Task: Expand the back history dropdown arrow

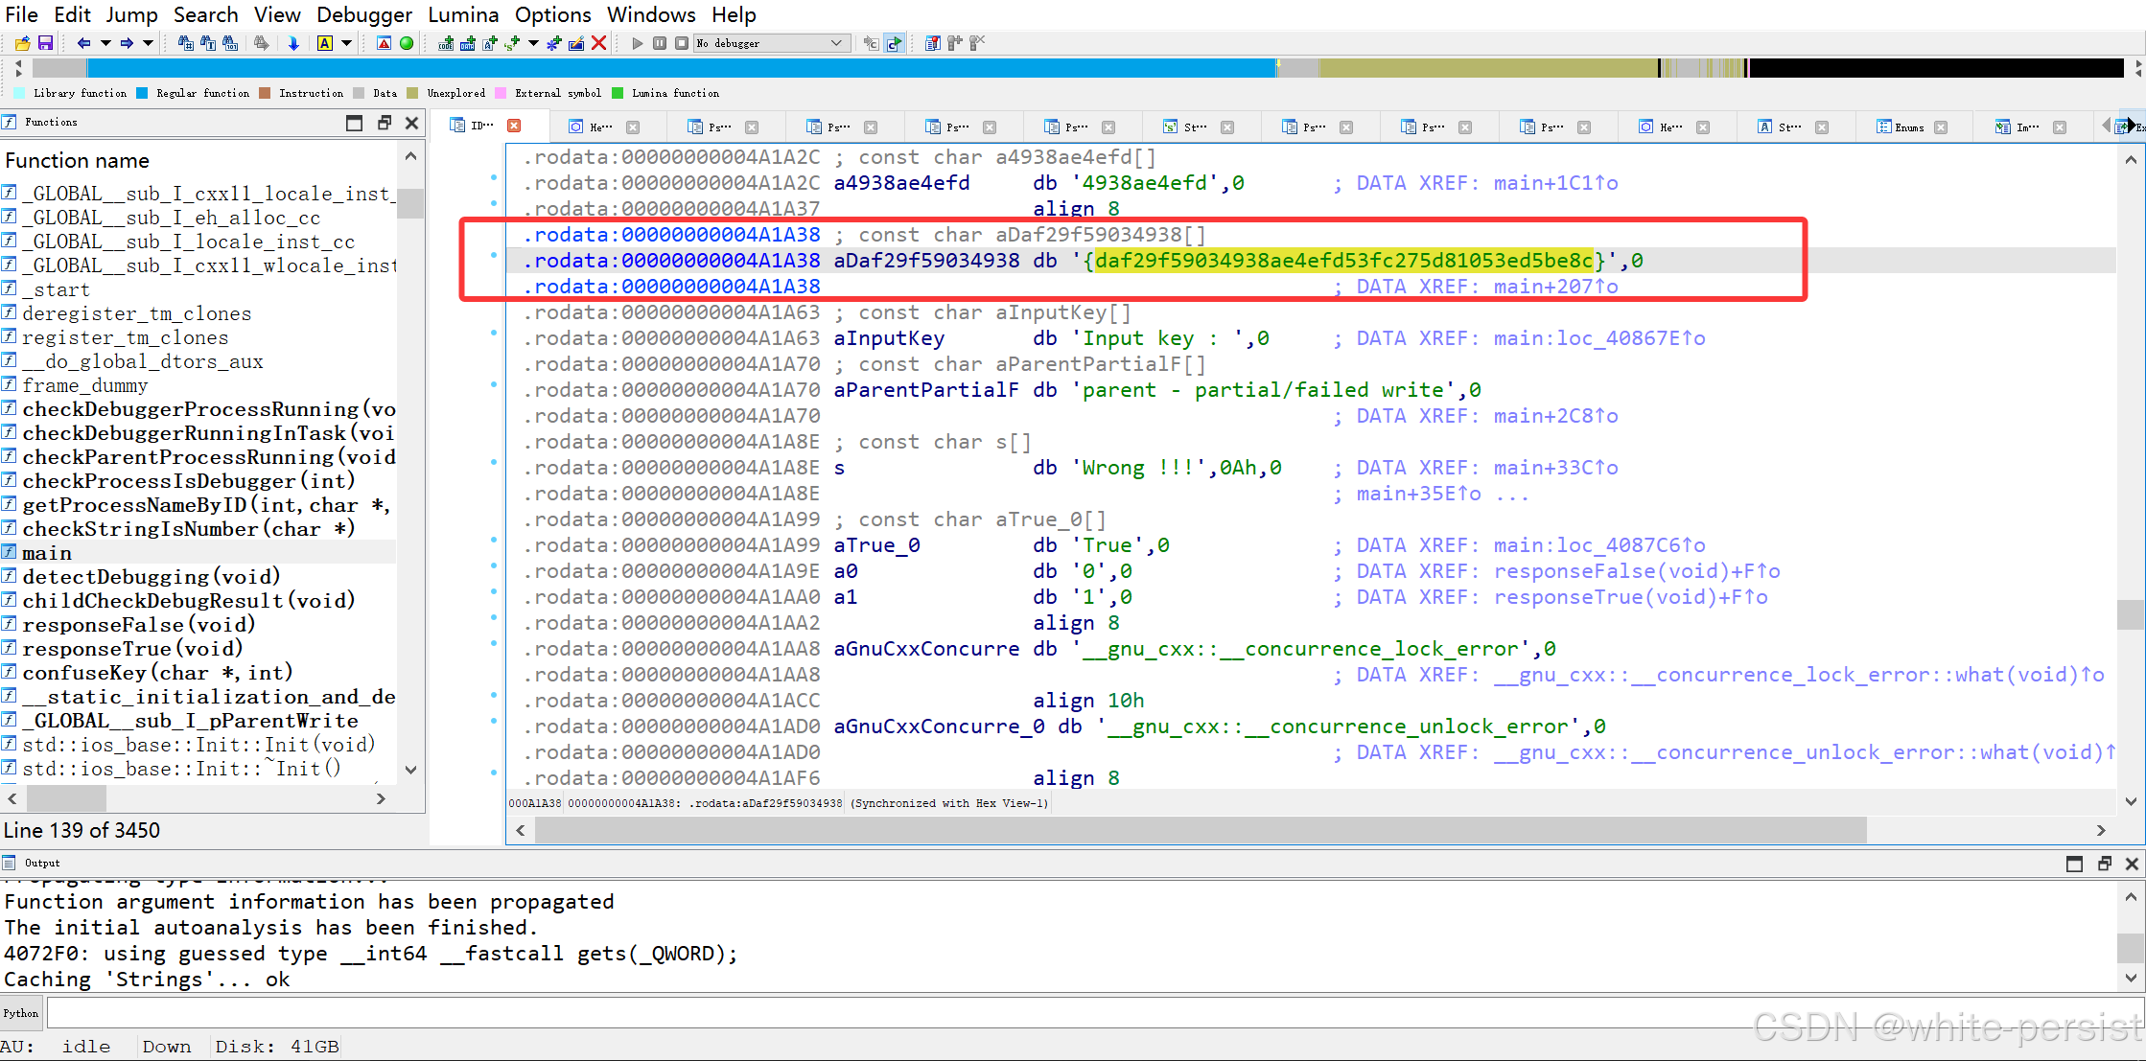Action: (105, 43)
